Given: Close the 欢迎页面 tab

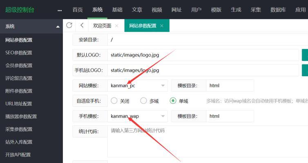Looking at the screenshot, I should (x=117, y=26).
